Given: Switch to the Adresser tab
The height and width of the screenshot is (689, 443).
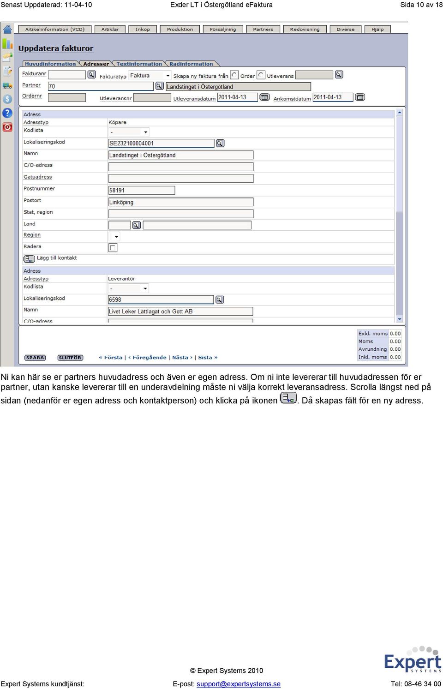Looking at the screenshot, I should pos(96,64).
